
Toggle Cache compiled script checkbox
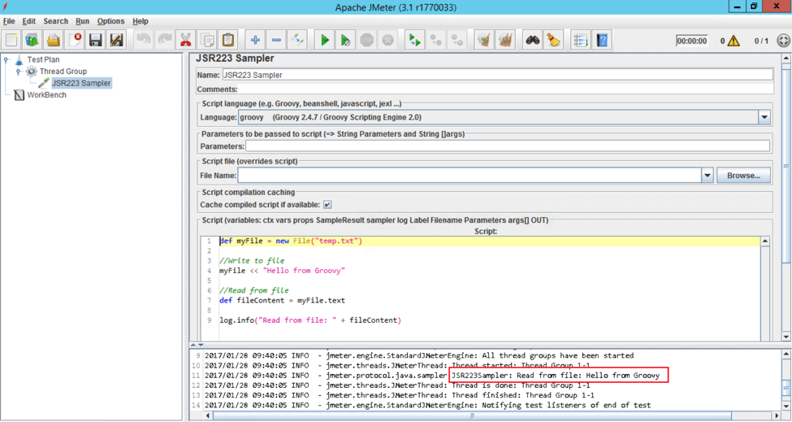coord(327,205)
